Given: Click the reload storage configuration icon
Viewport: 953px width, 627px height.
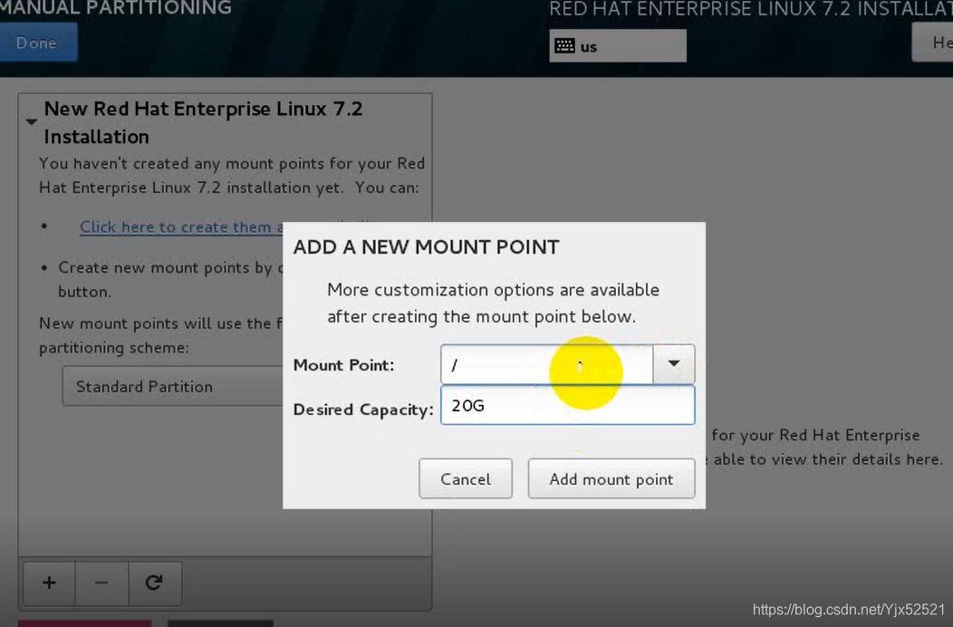Looking at the screenshot, I should 154,583.
